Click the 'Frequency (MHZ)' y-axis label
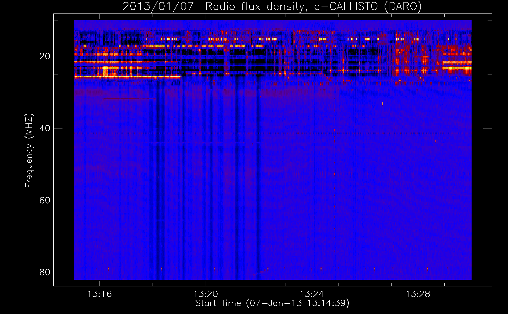Image resolution: width=508 pixels, height=314 pixels. (29, 151)
